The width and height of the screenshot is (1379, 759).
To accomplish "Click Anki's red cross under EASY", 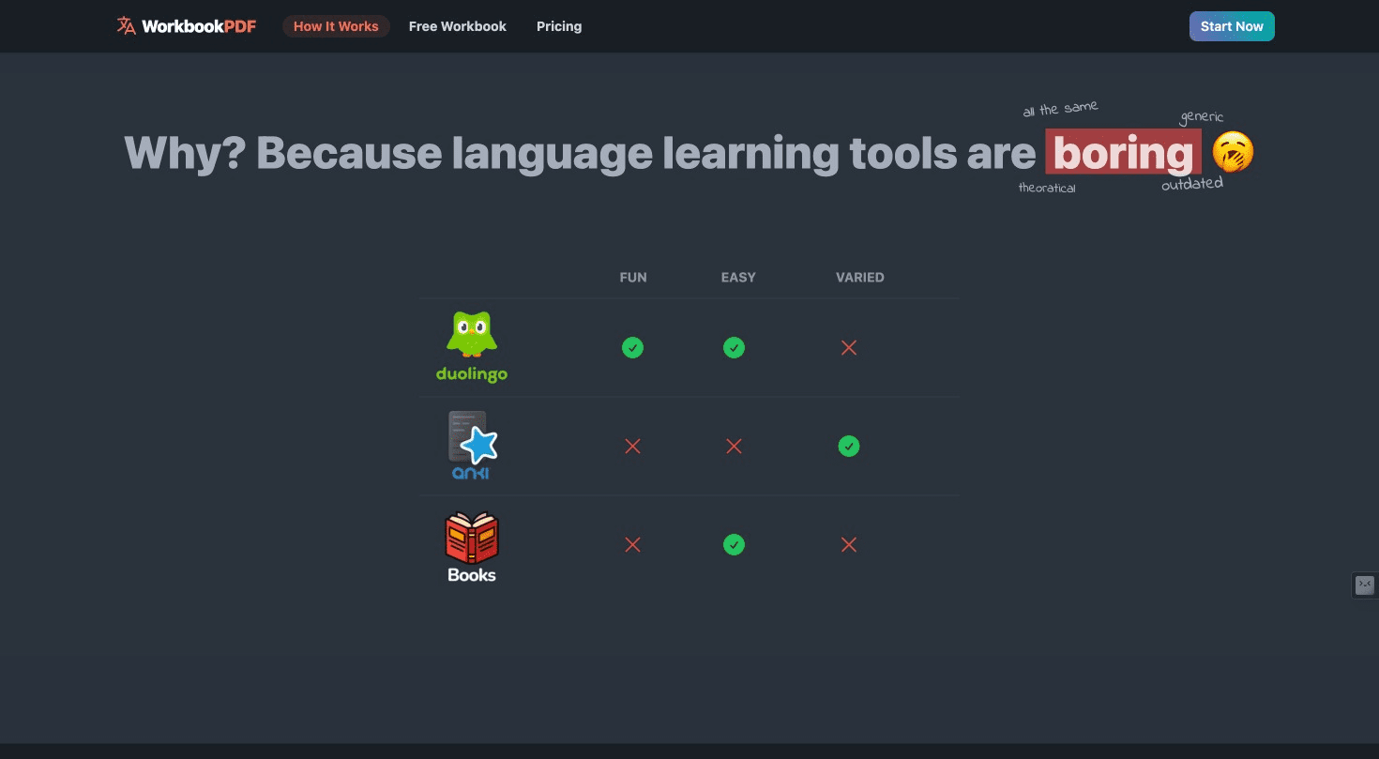I will click(x=734, y=447).
